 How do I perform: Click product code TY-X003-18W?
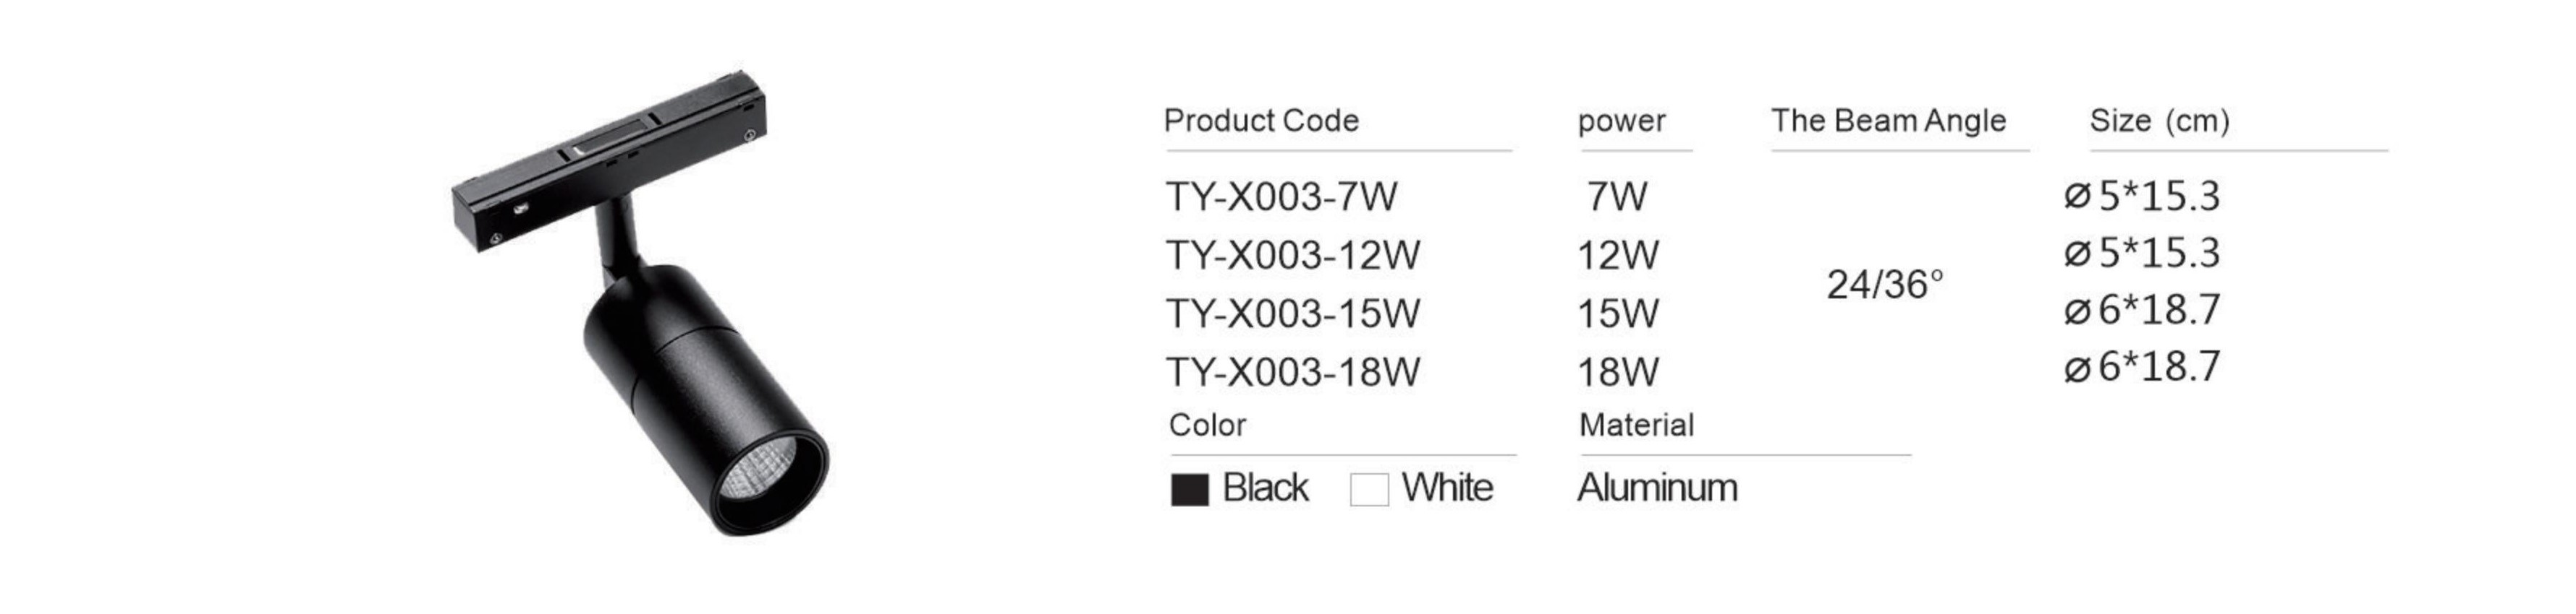[1292, 373]
